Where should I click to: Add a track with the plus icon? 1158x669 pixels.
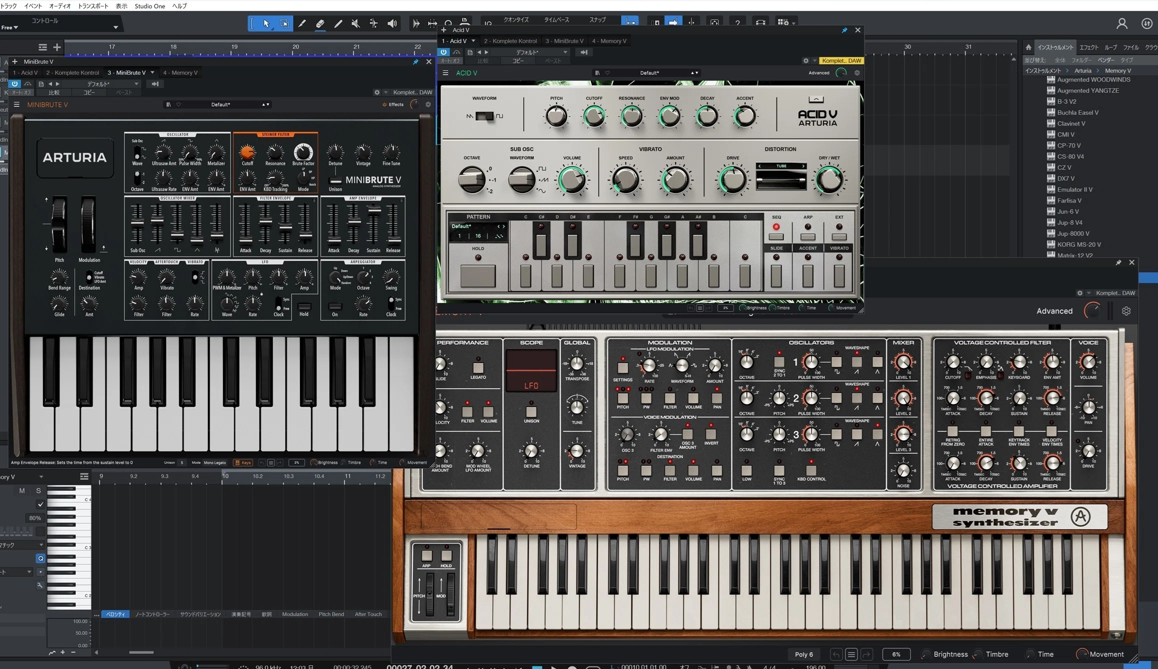tap(57, 47)
